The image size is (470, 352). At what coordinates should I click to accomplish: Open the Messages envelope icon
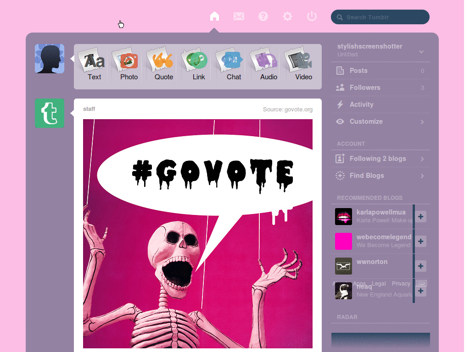(239, 16)
